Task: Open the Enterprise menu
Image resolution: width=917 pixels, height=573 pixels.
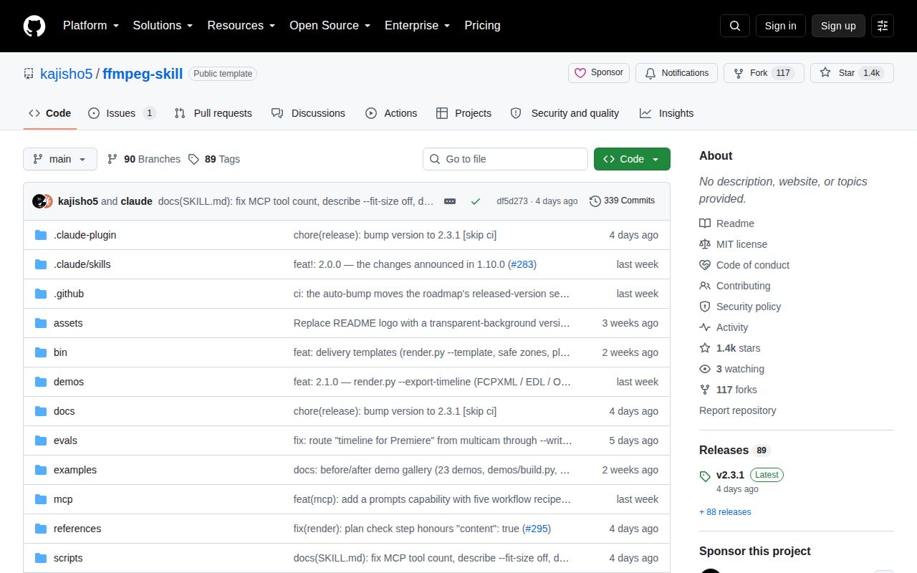Action: coord(418,26)
